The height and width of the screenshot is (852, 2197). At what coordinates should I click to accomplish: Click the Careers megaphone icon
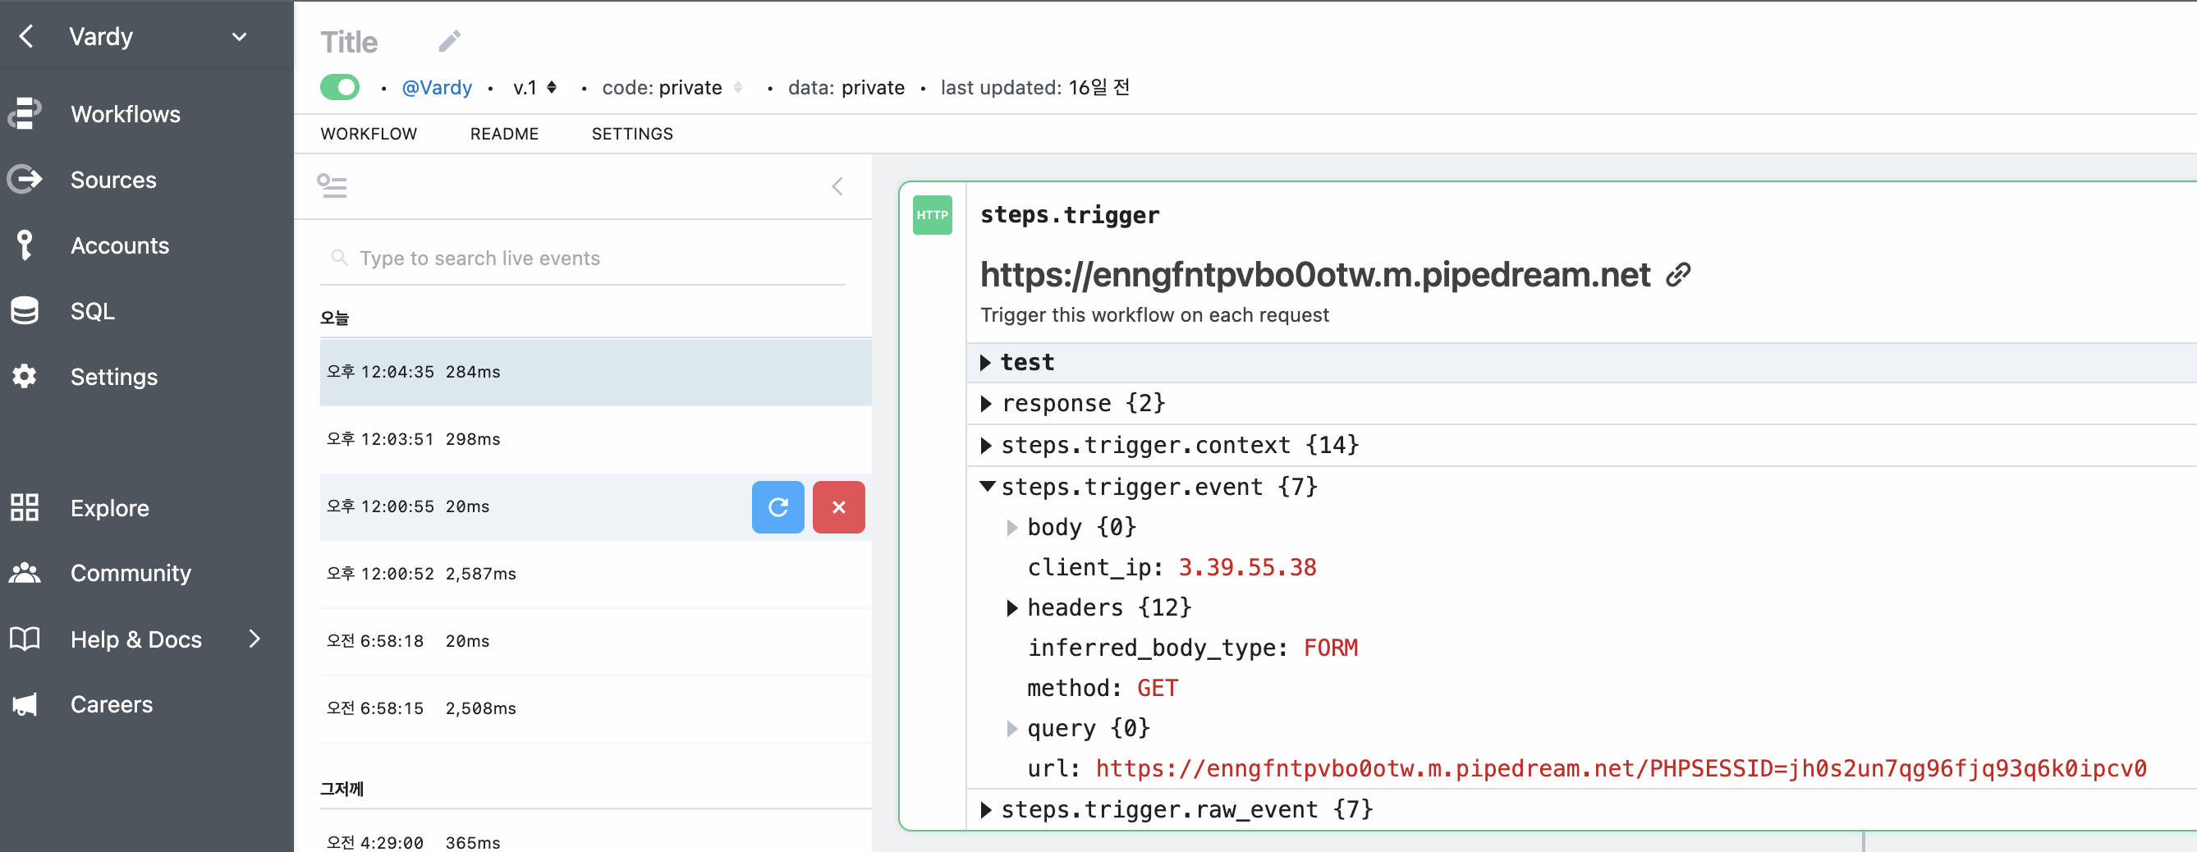[x=25, y=704]
